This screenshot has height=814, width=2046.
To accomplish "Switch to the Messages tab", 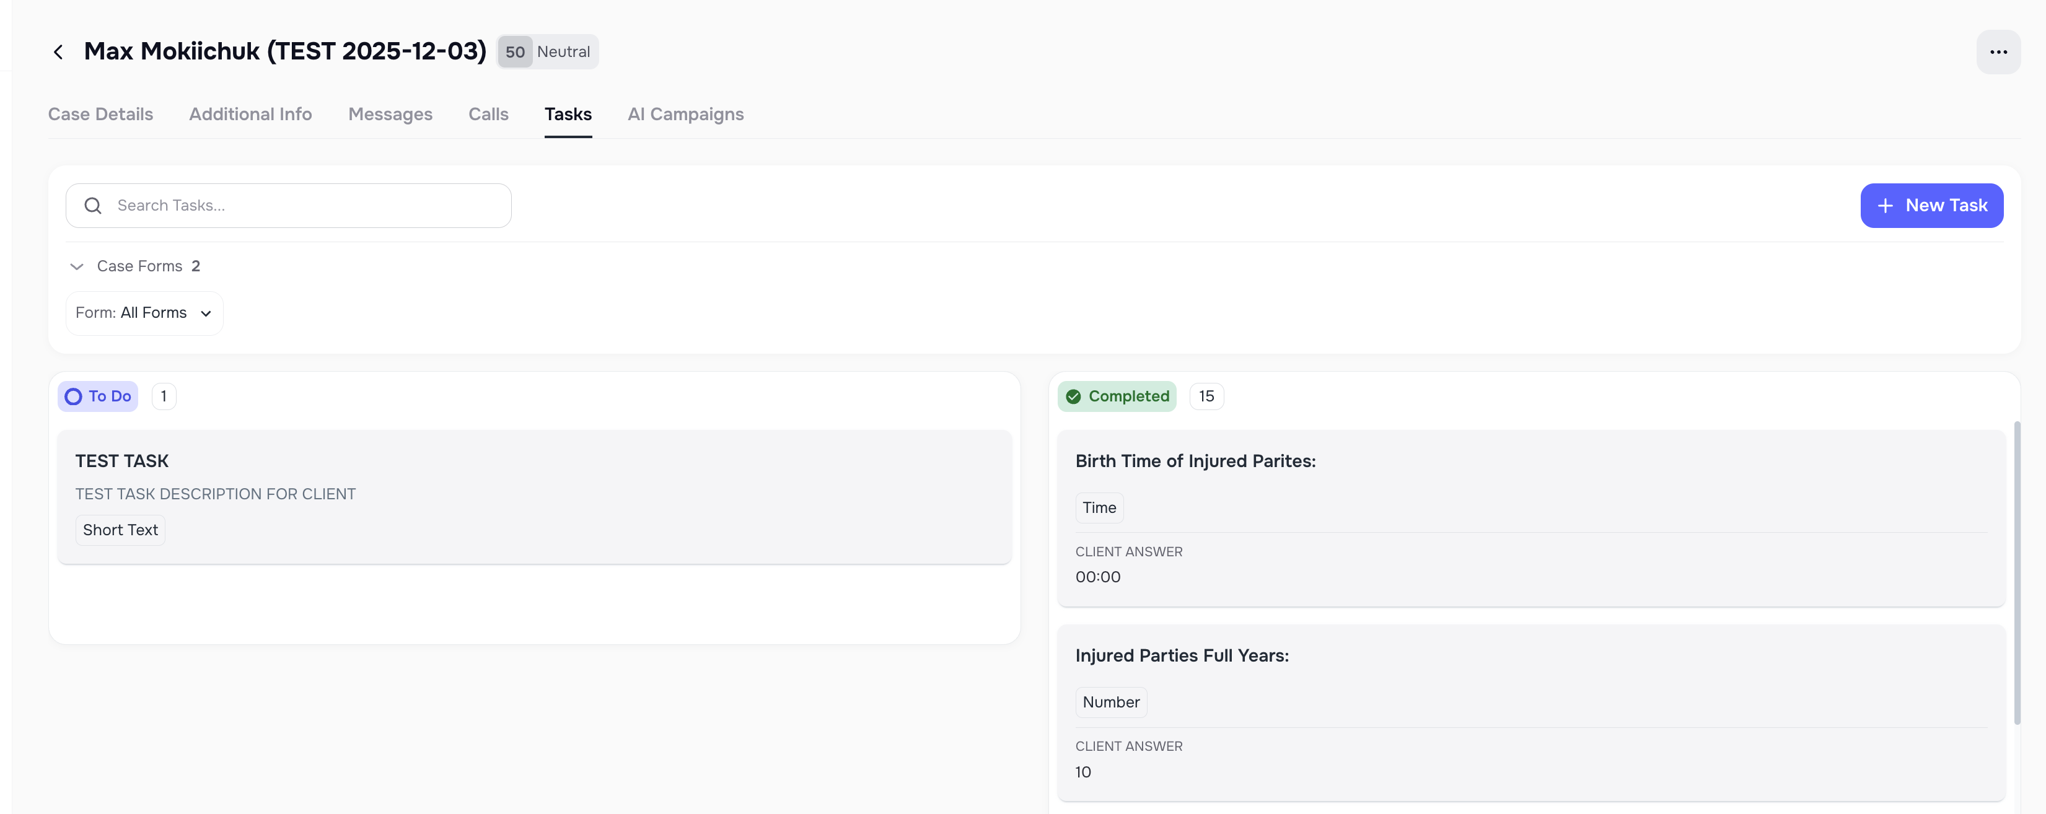I will [390, 115].
